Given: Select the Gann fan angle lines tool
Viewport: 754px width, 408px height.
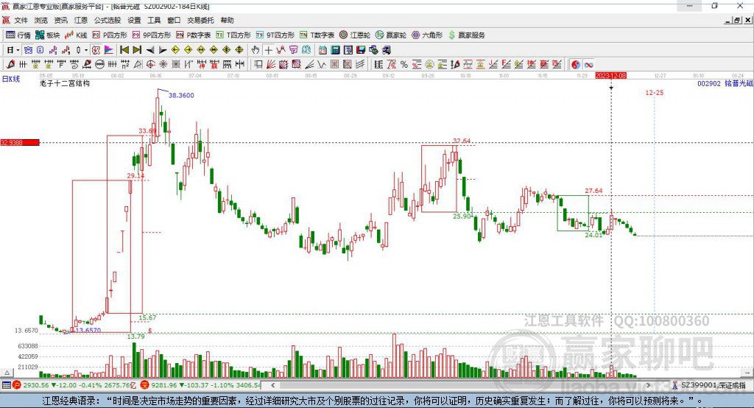Looking at the screenshot, I should pos(271,65).
